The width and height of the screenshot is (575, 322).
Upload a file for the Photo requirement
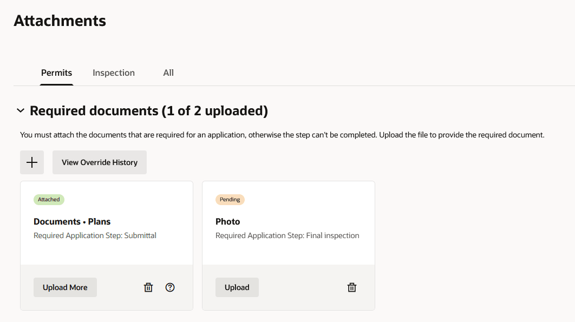tap(237, 287)
